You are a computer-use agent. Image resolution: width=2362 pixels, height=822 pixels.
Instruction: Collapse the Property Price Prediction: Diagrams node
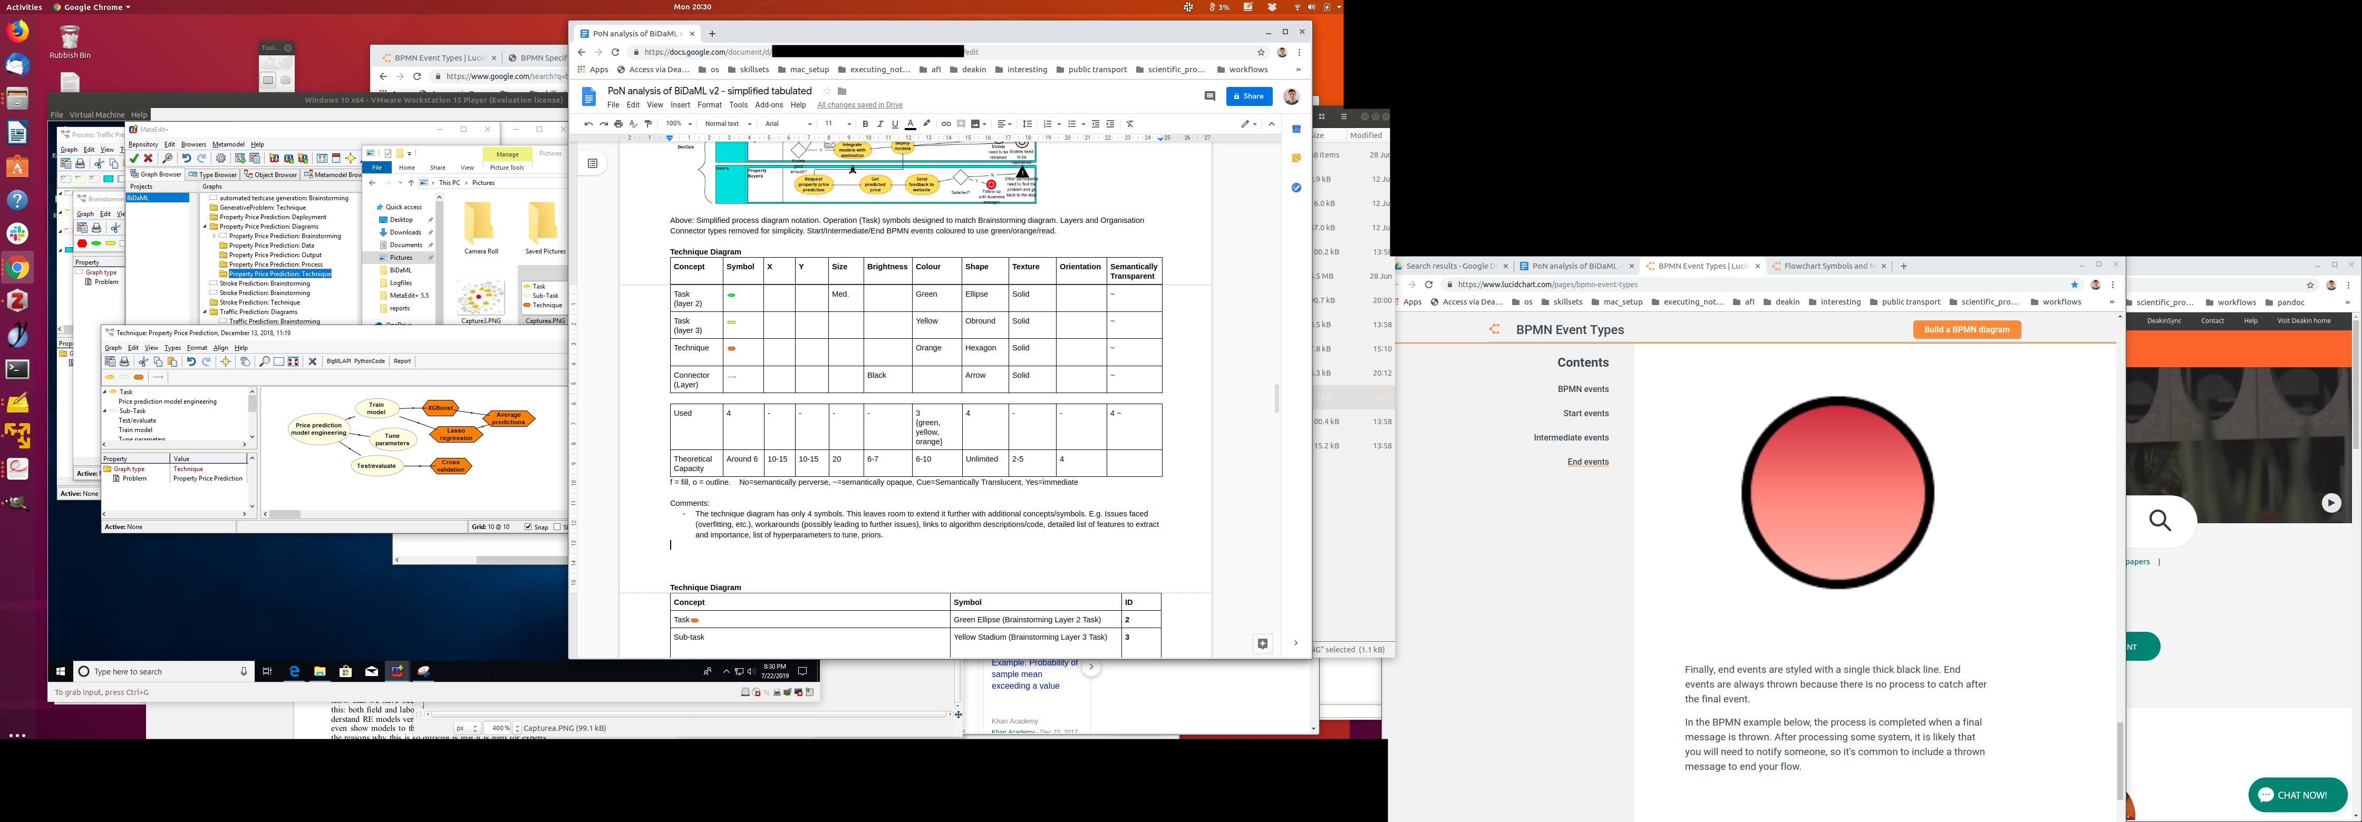tap(205, 227)
